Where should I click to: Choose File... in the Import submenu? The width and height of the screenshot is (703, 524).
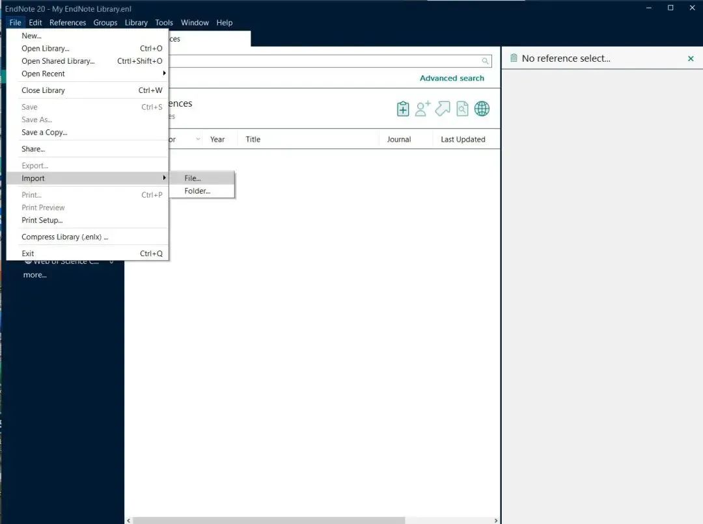(202, 177)
